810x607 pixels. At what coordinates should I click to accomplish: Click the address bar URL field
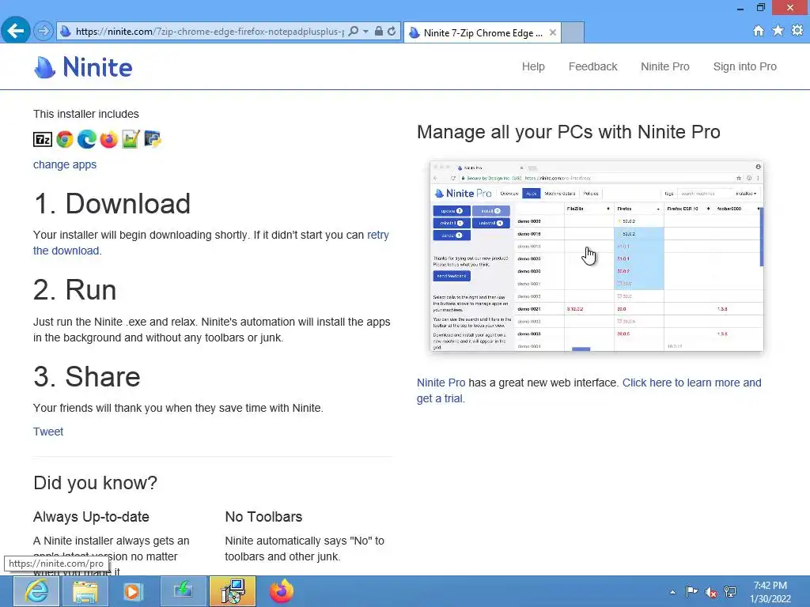click(x=209, y=32)
